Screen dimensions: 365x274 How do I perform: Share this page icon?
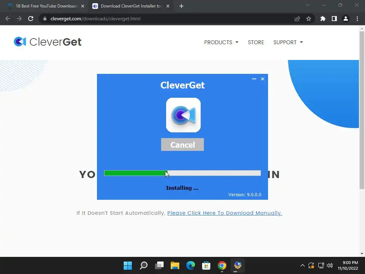point(297,19)
